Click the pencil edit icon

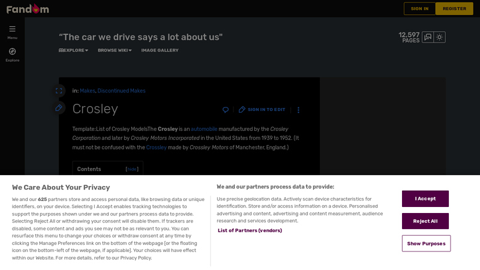pyautogui.click(x=59, y=108)
